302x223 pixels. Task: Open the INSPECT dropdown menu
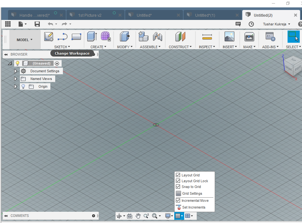click(x=207, y=47)
